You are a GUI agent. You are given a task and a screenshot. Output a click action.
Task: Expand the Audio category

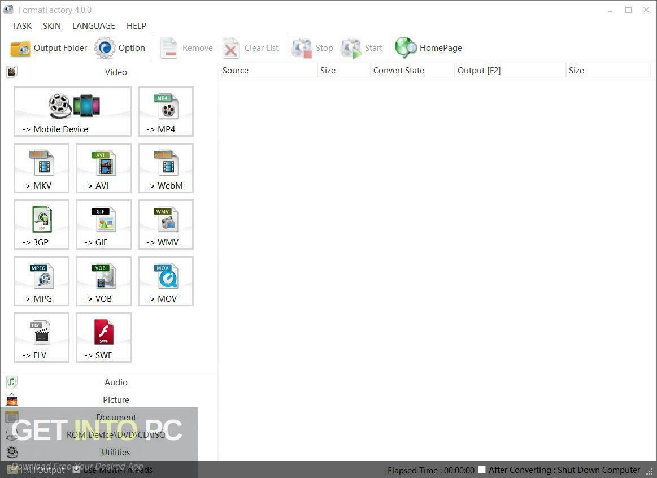pos(110,382)
